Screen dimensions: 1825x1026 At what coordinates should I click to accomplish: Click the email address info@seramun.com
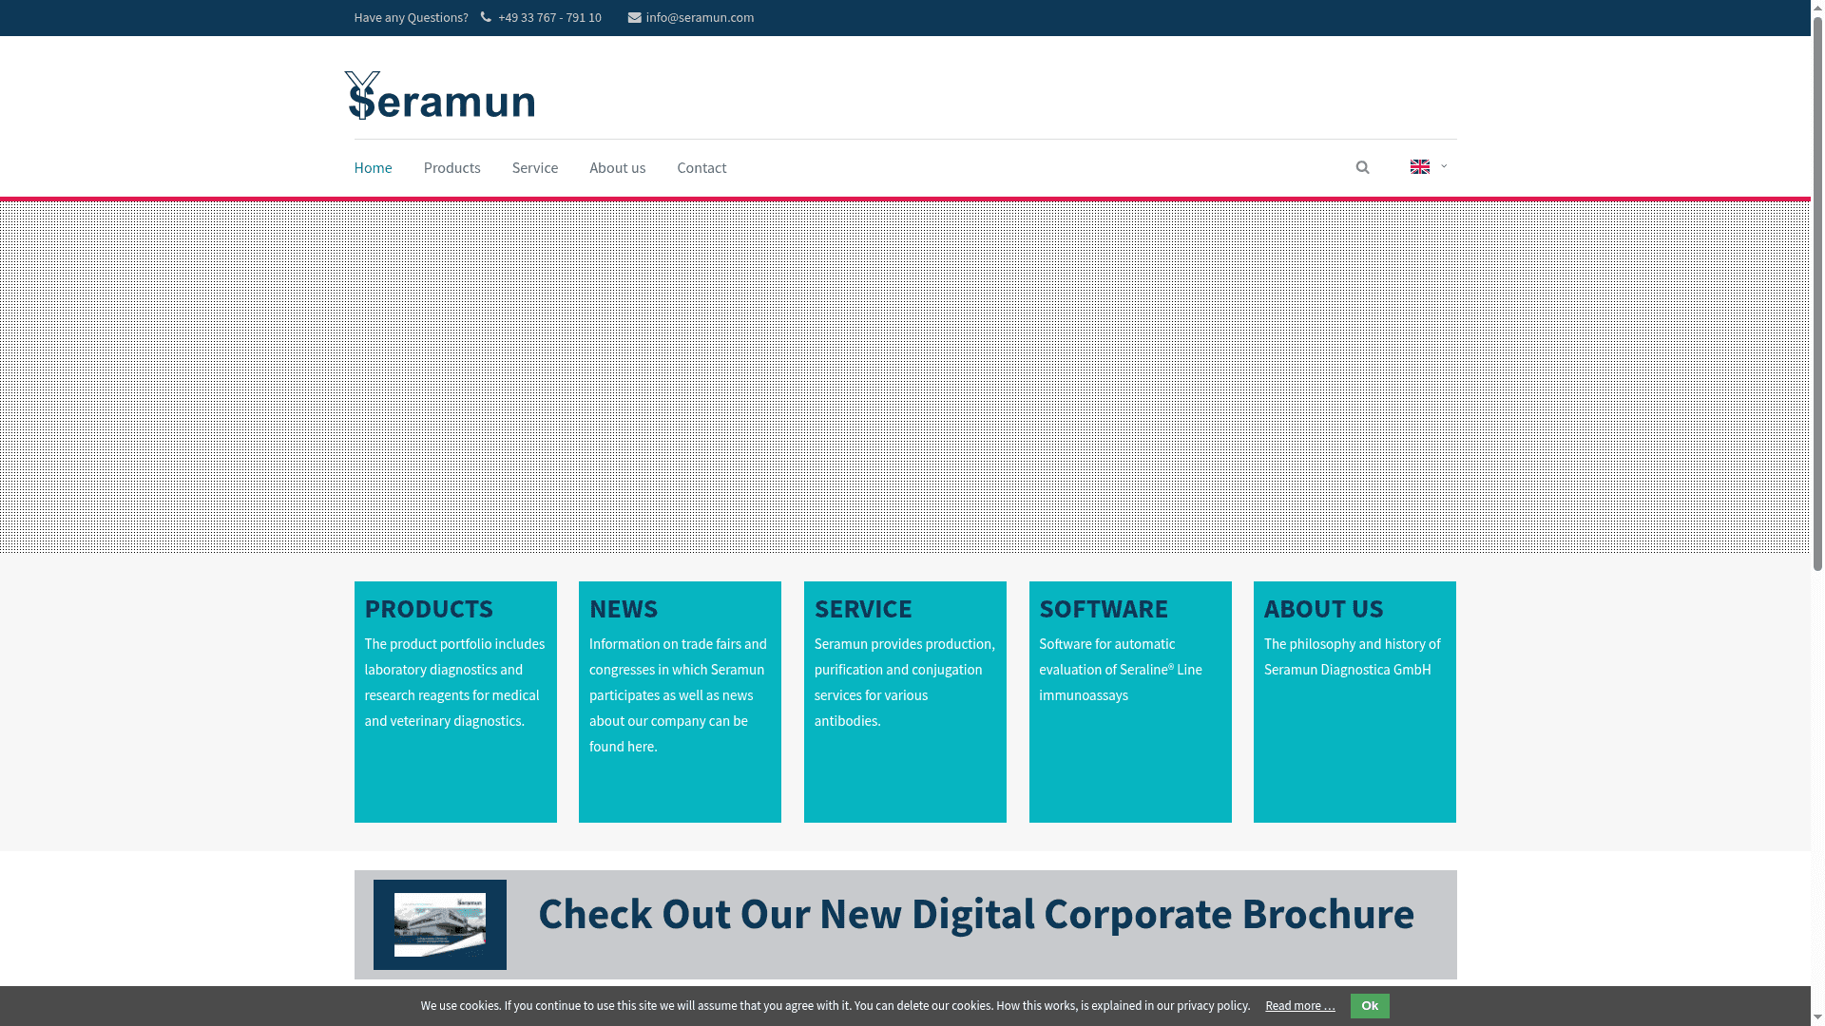700,17
